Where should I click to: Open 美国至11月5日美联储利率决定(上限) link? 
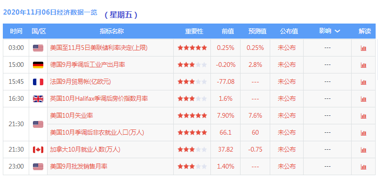98,48
